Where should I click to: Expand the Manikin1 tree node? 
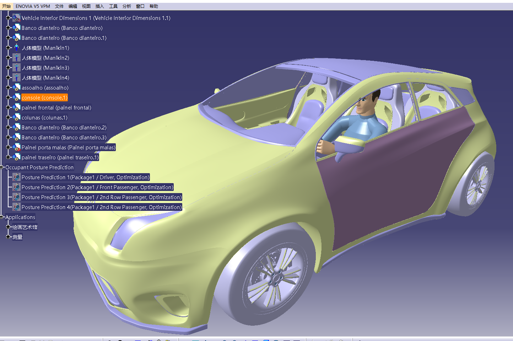click(x=8, y=47)
